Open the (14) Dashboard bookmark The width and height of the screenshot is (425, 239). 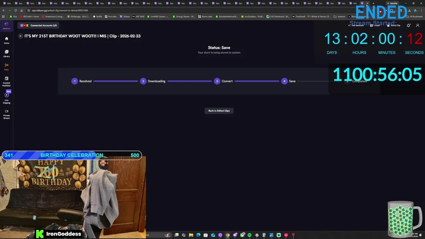click(278, 16)
